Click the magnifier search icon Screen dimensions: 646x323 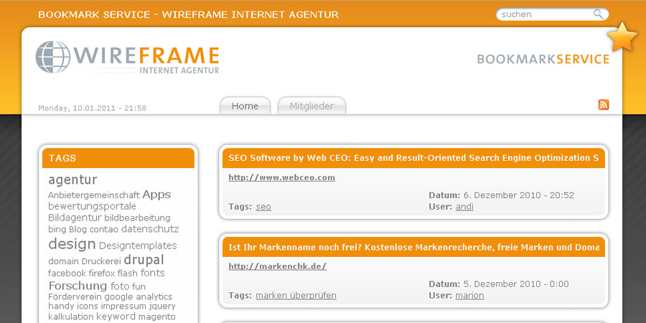599,14
